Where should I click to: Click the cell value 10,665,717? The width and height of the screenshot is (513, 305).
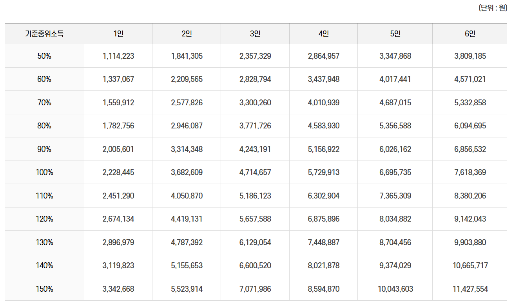[x=470, y=265]
